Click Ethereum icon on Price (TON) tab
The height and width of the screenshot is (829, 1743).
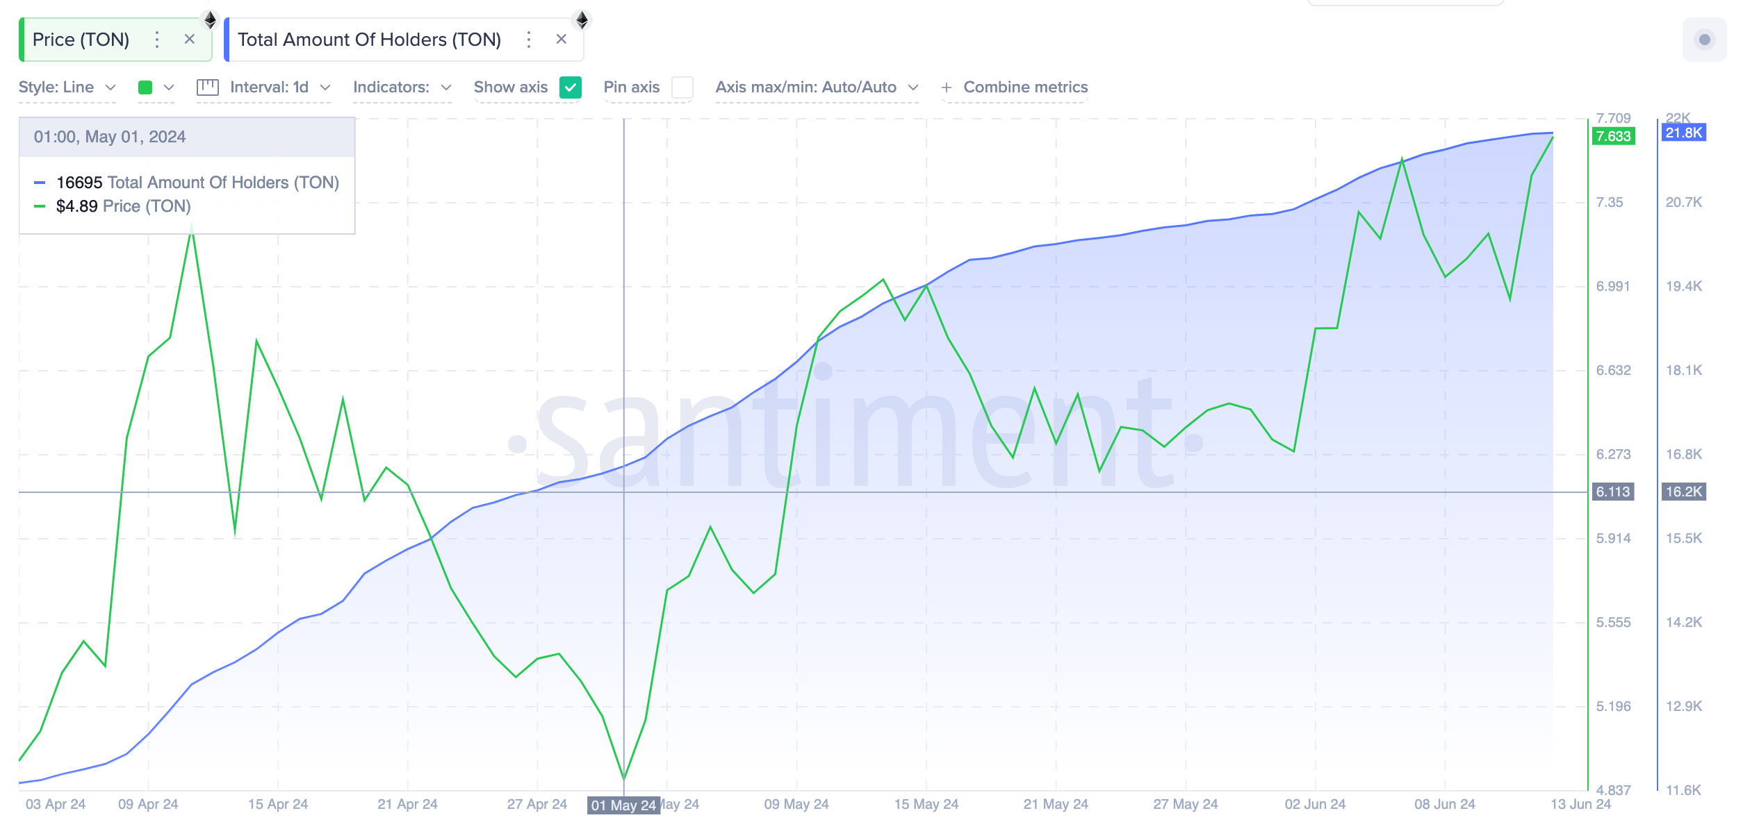210,19
